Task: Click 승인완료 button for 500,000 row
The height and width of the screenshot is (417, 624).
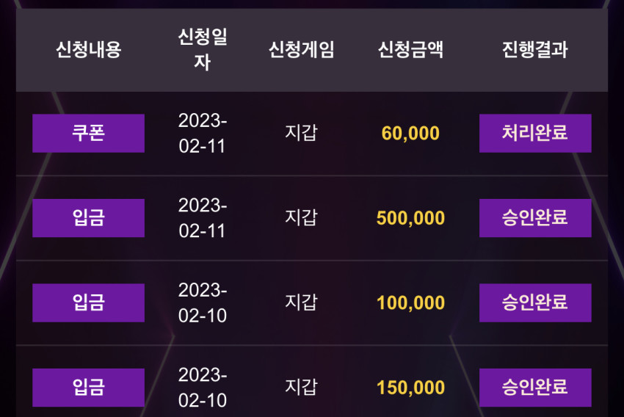Action: 535,218
